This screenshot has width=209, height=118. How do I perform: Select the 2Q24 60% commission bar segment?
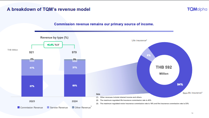(75, 85)
